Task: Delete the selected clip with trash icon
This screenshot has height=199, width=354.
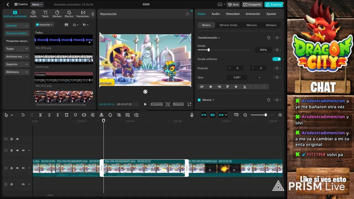Action: tap(67, 115)
